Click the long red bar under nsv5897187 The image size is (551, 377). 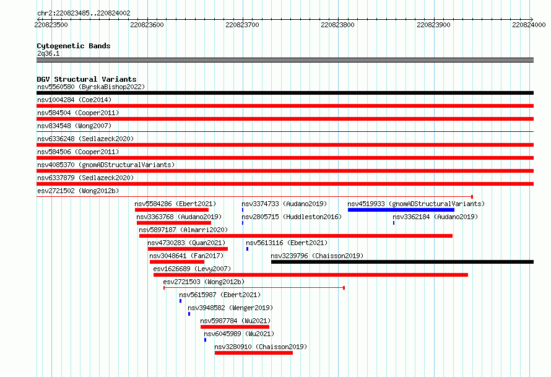coord(295,236)
